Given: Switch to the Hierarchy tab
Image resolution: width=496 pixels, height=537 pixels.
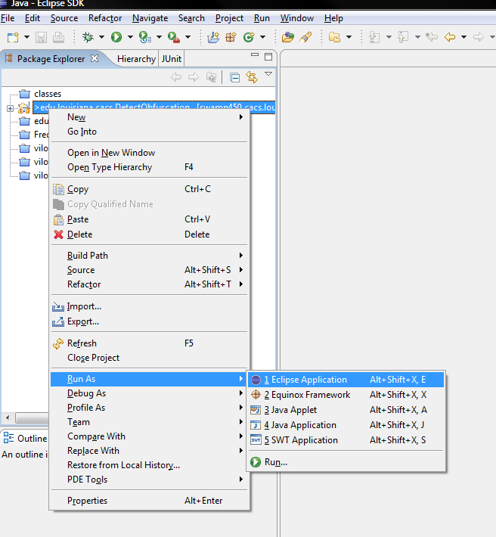Looking at the screenshot, I should click(136, 59).
